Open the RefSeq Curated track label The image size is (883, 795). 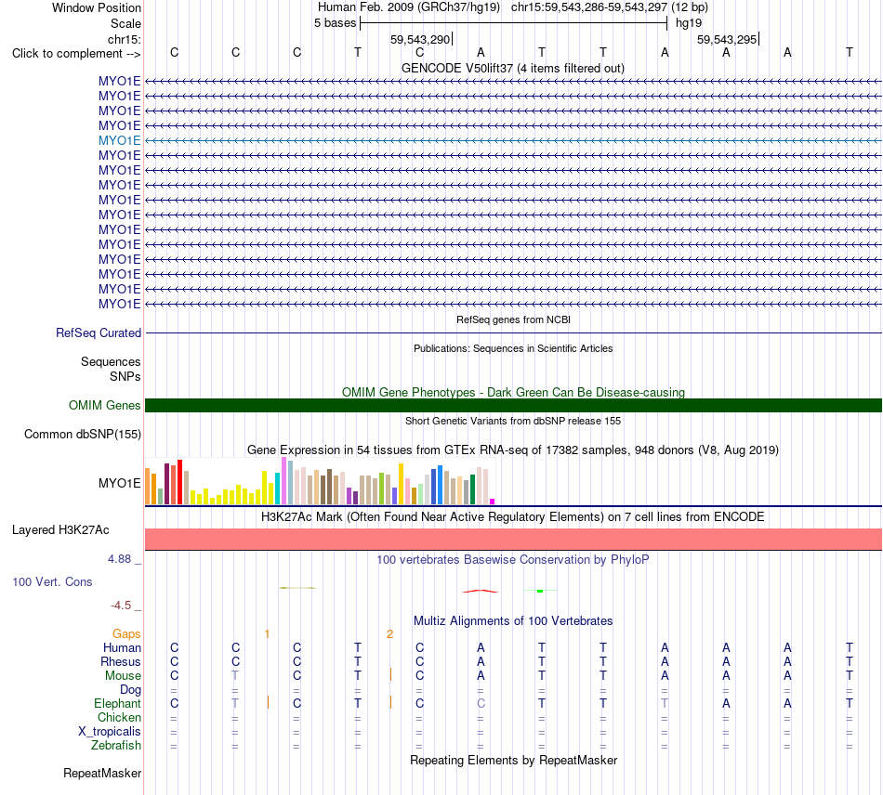coord(99,333)
